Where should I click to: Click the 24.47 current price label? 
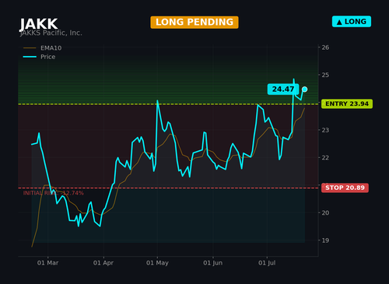click(x=283, y=89)
